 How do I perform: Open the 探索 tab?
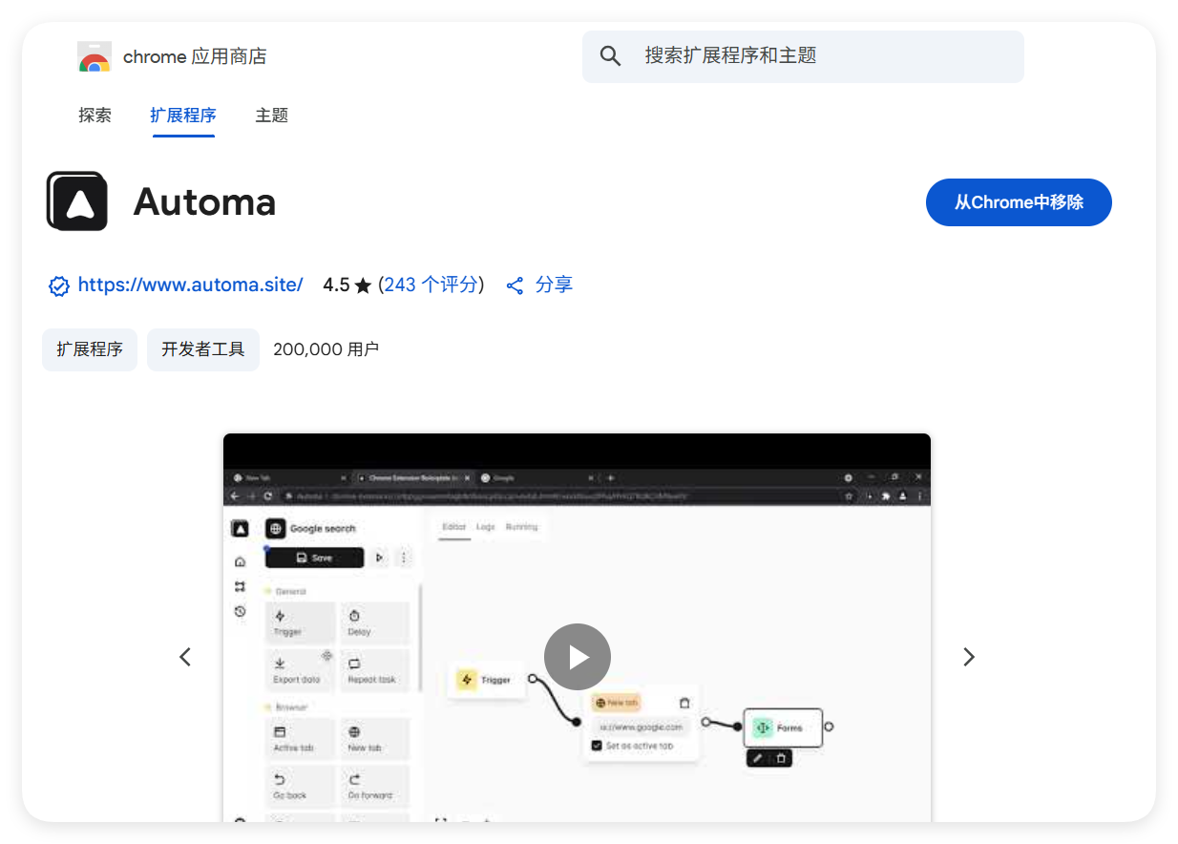point(95,116)
